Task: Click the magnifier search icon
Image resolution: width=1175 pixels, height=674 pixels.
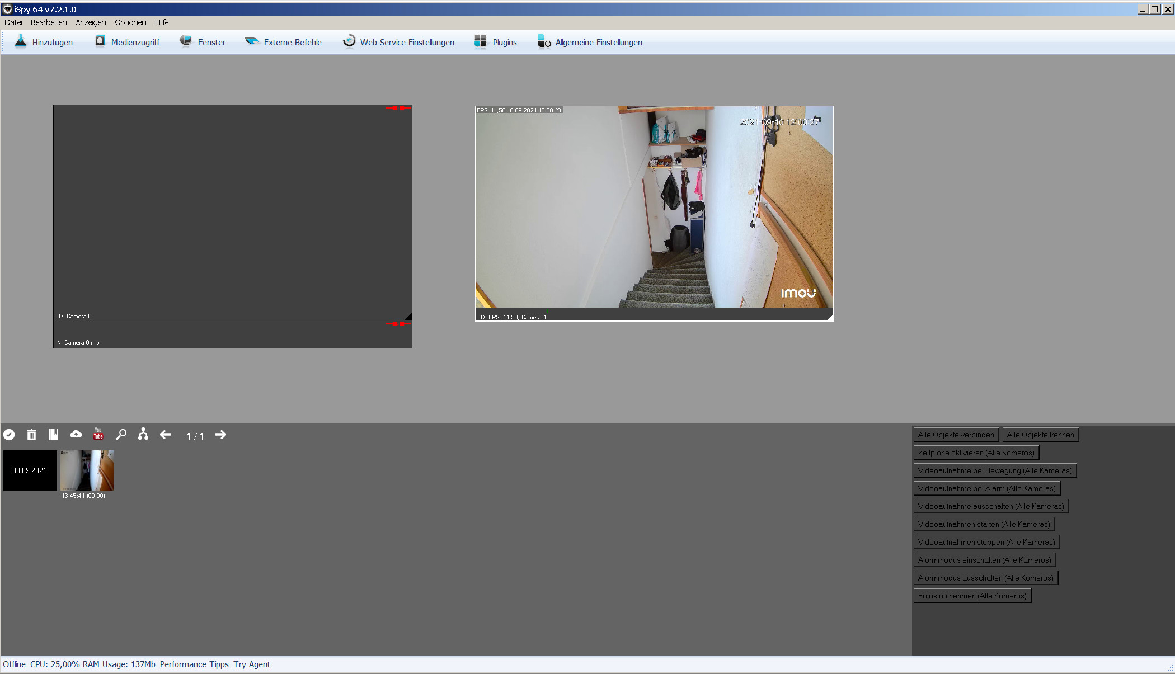Action: [x=121, y=435]
